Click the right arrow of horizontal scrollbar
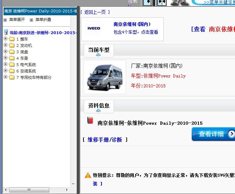 coord(67,190)
